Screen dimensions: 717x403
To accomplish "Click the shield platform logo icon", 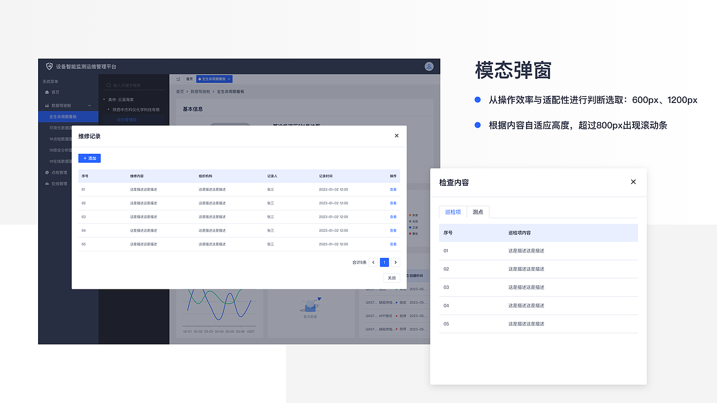I will [49, 65].
